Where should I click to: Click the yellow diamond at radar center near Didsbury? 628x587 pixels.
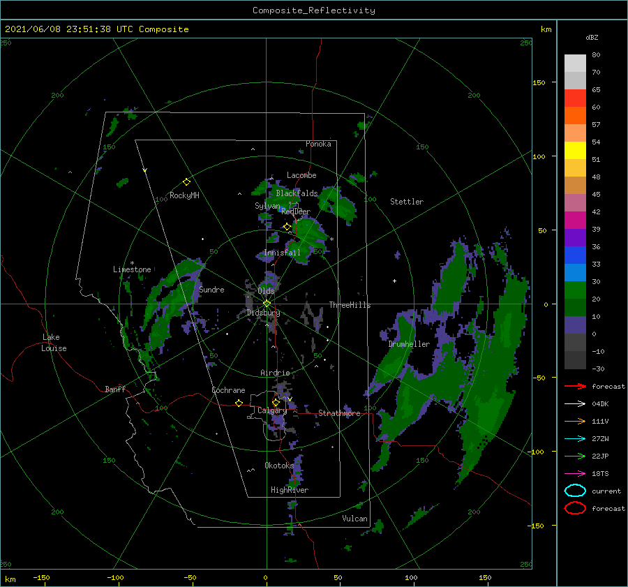267,304
